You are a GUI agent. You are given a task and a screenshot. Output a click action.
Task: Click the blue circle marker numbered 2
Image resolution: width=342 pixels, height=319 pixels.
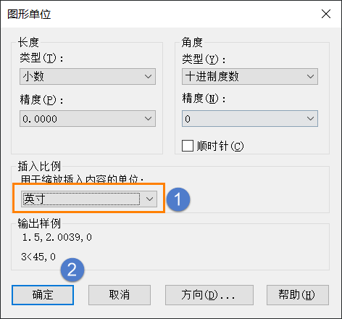coord(72,270)
